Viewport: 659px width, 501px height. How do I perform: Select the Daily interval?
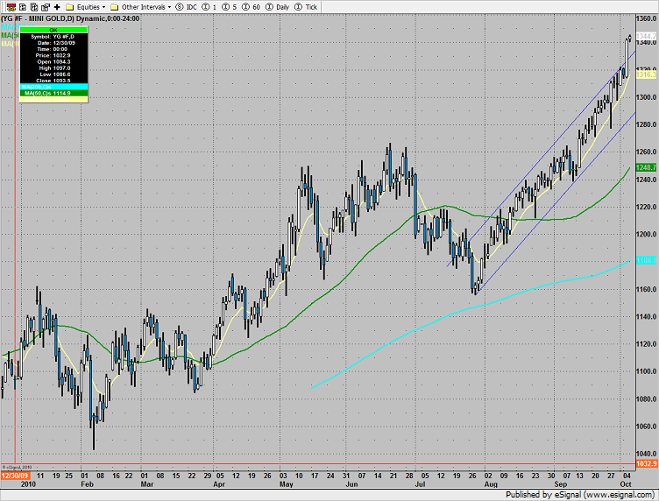(283, 7)
